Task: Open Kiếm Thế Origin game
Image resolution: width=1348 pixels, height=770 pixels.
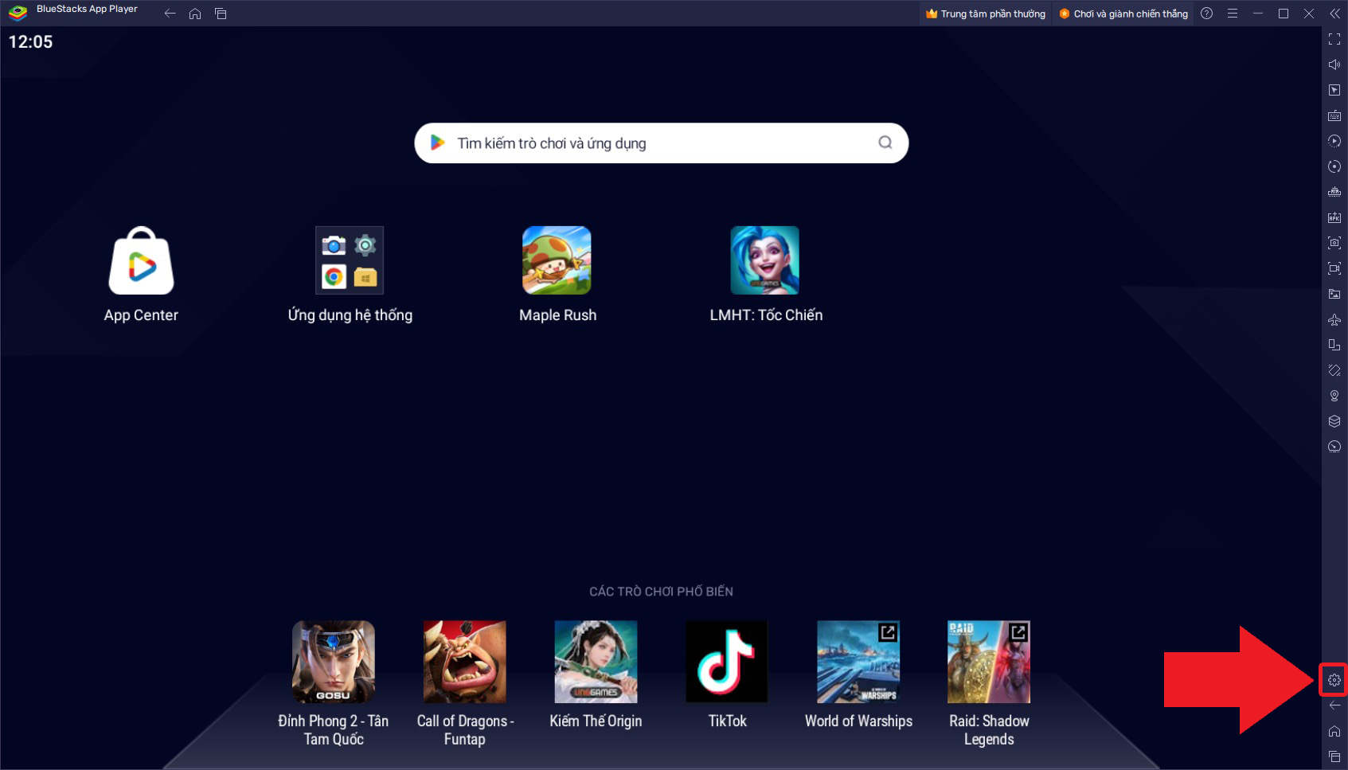Action: click(596, 662)
